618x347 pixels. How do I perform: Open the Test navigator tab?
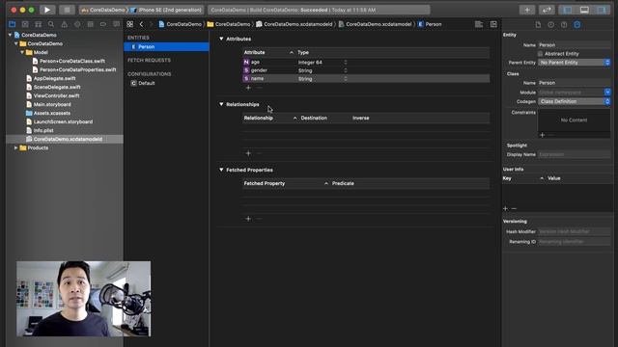(x=77, y=24)
